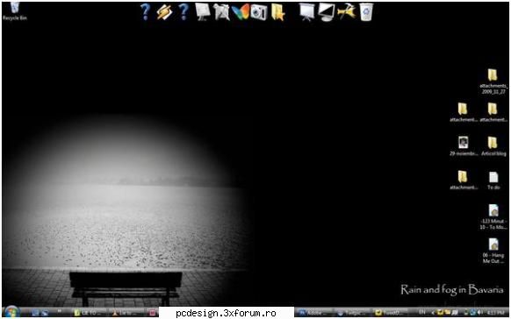Image resolution: width=511 pixels, height=319 pixels.
Task: Launch Winamp from the top dock
Action: 164,12
